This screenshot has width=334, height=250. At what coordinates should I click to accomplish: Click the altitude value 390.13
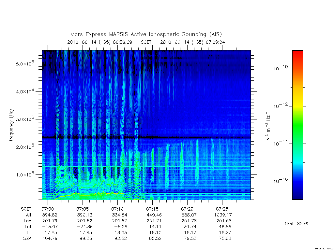[x=85, y=215]
